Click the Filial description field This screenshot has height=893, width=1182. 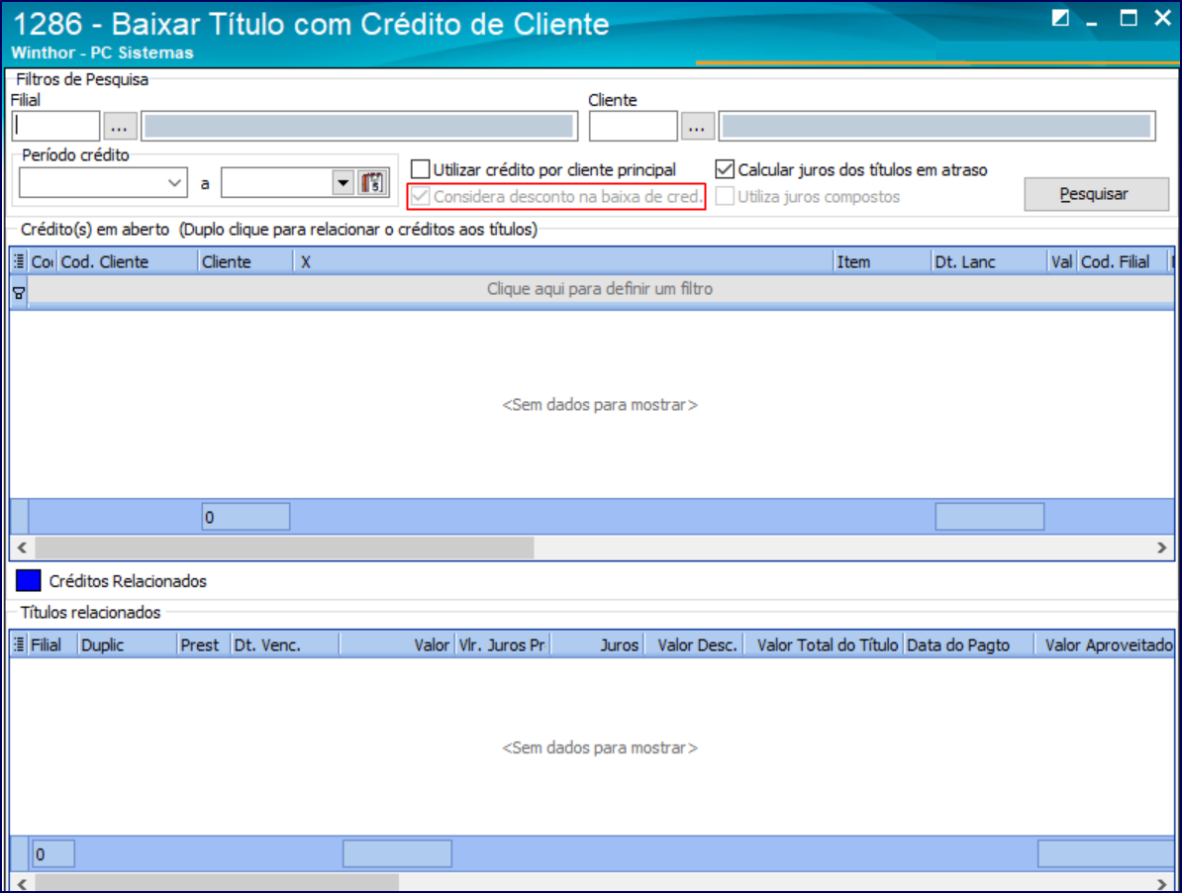(358, 127)
